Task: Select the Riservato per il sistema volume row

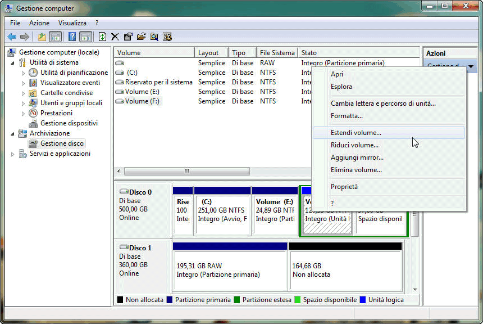Action: [154, 82]
